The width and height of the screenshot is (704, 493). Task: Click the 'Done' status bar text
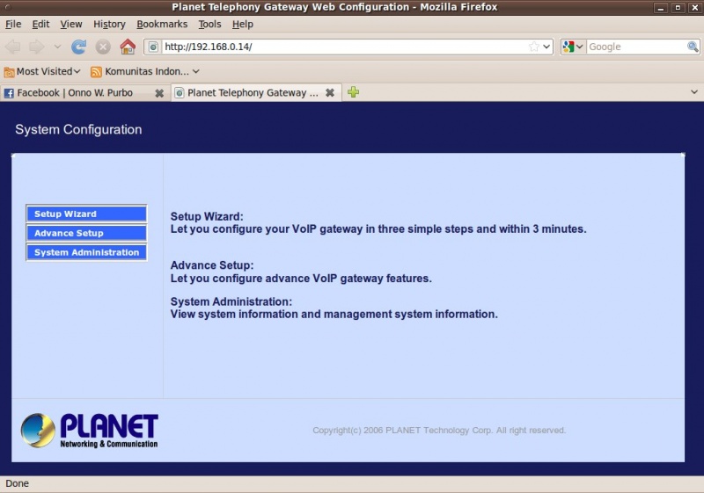(x=17, y=483)
